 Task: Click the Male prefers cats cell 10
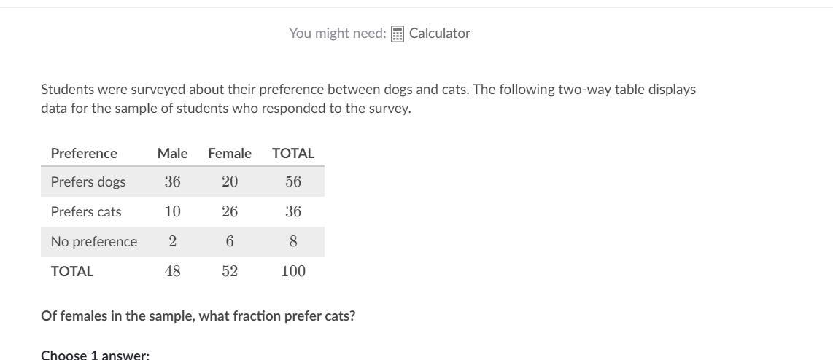tap(172, 212)
